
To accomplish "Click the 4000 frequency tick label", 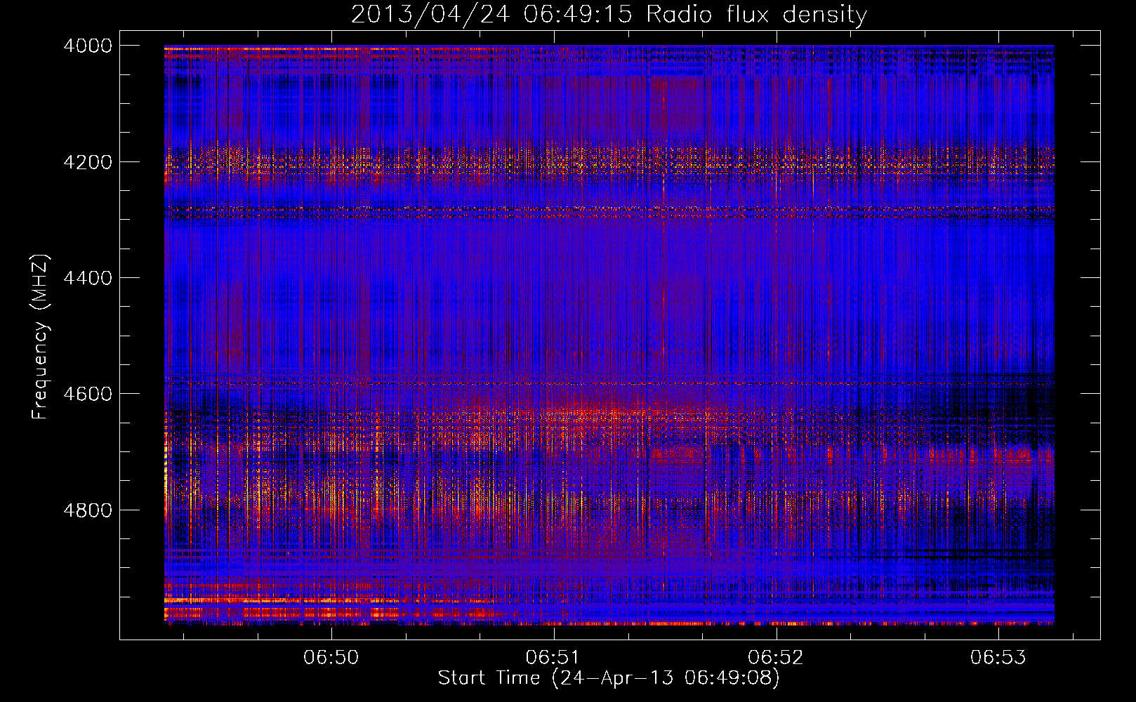I will pyautogui.click(x=88, y=46).
